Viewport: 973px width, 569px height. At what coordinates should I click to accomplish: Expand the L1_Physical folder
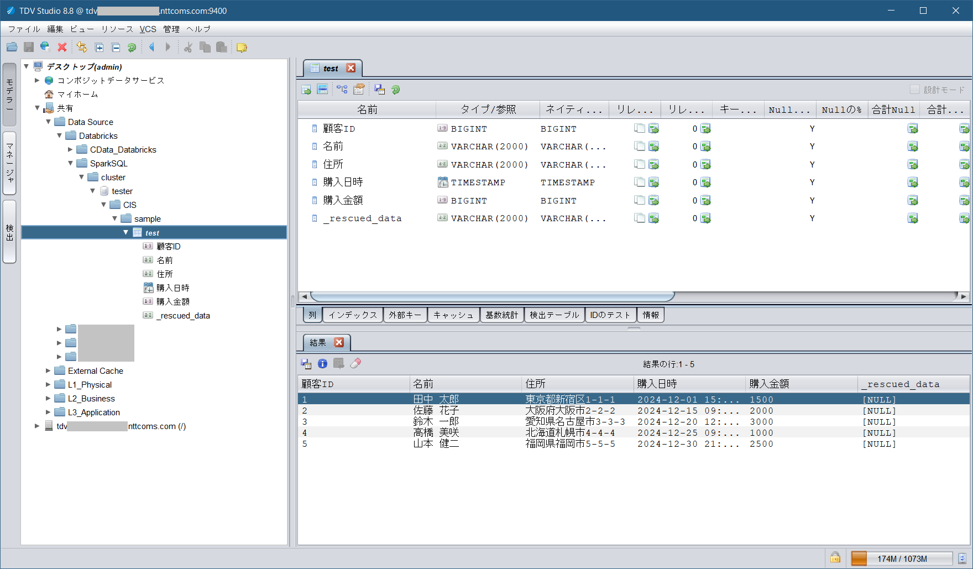pos(48,384)
